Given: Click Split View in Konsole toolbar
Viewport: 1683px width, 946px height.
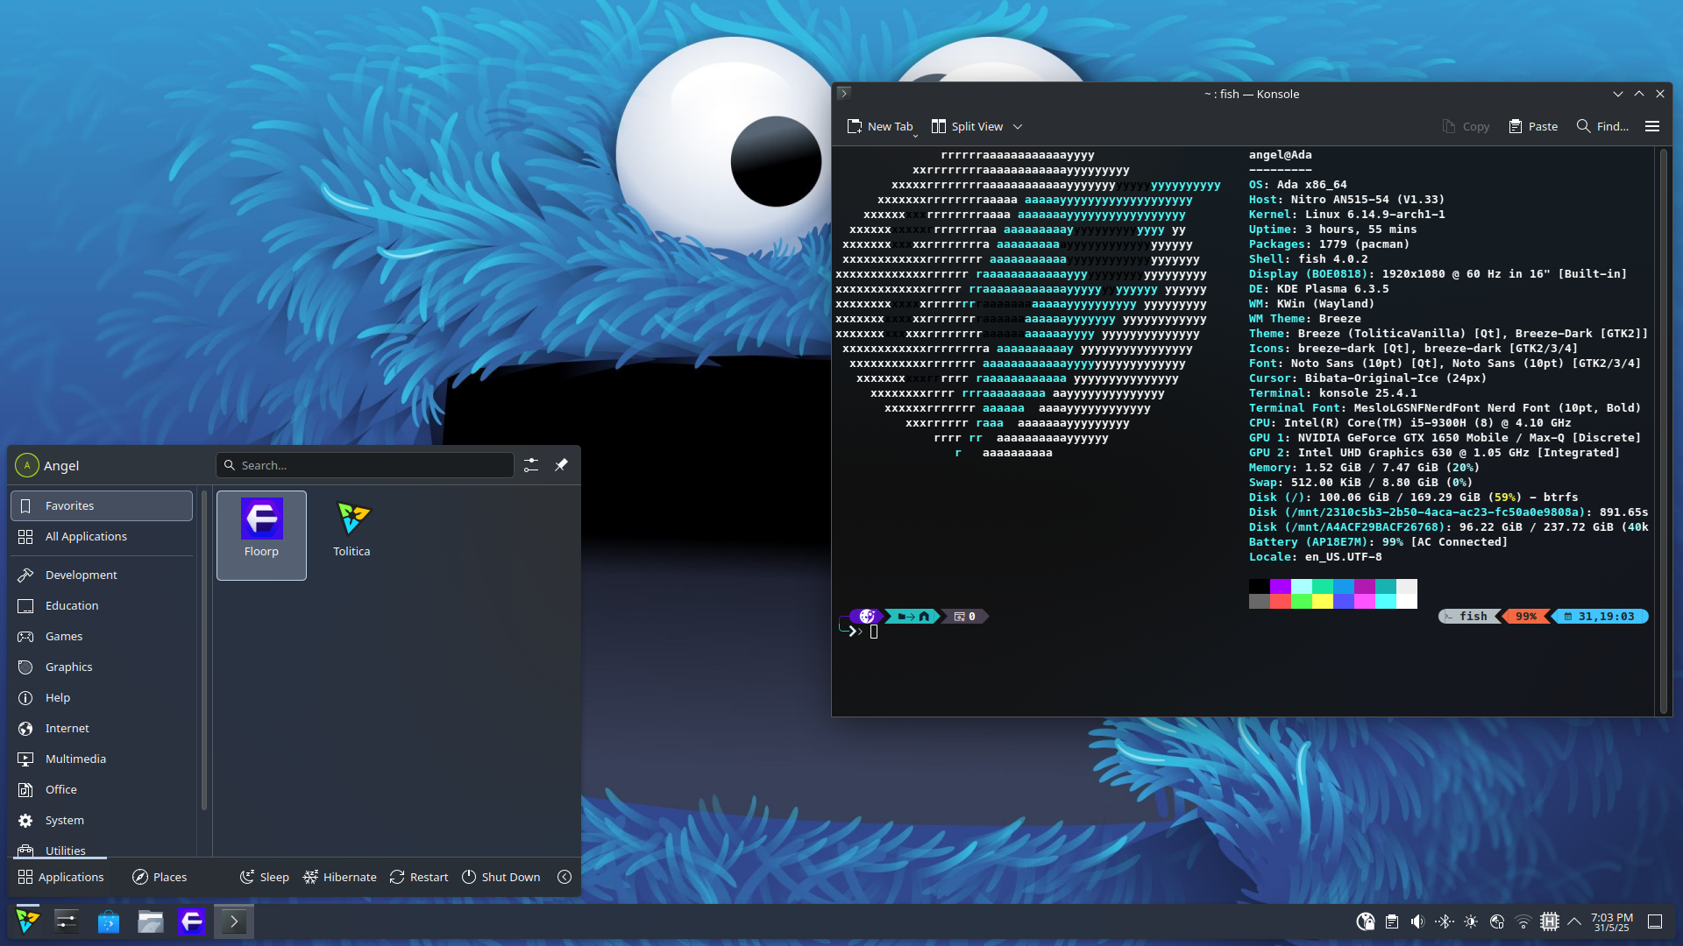Looking at the screenshot, I should 967,126.
